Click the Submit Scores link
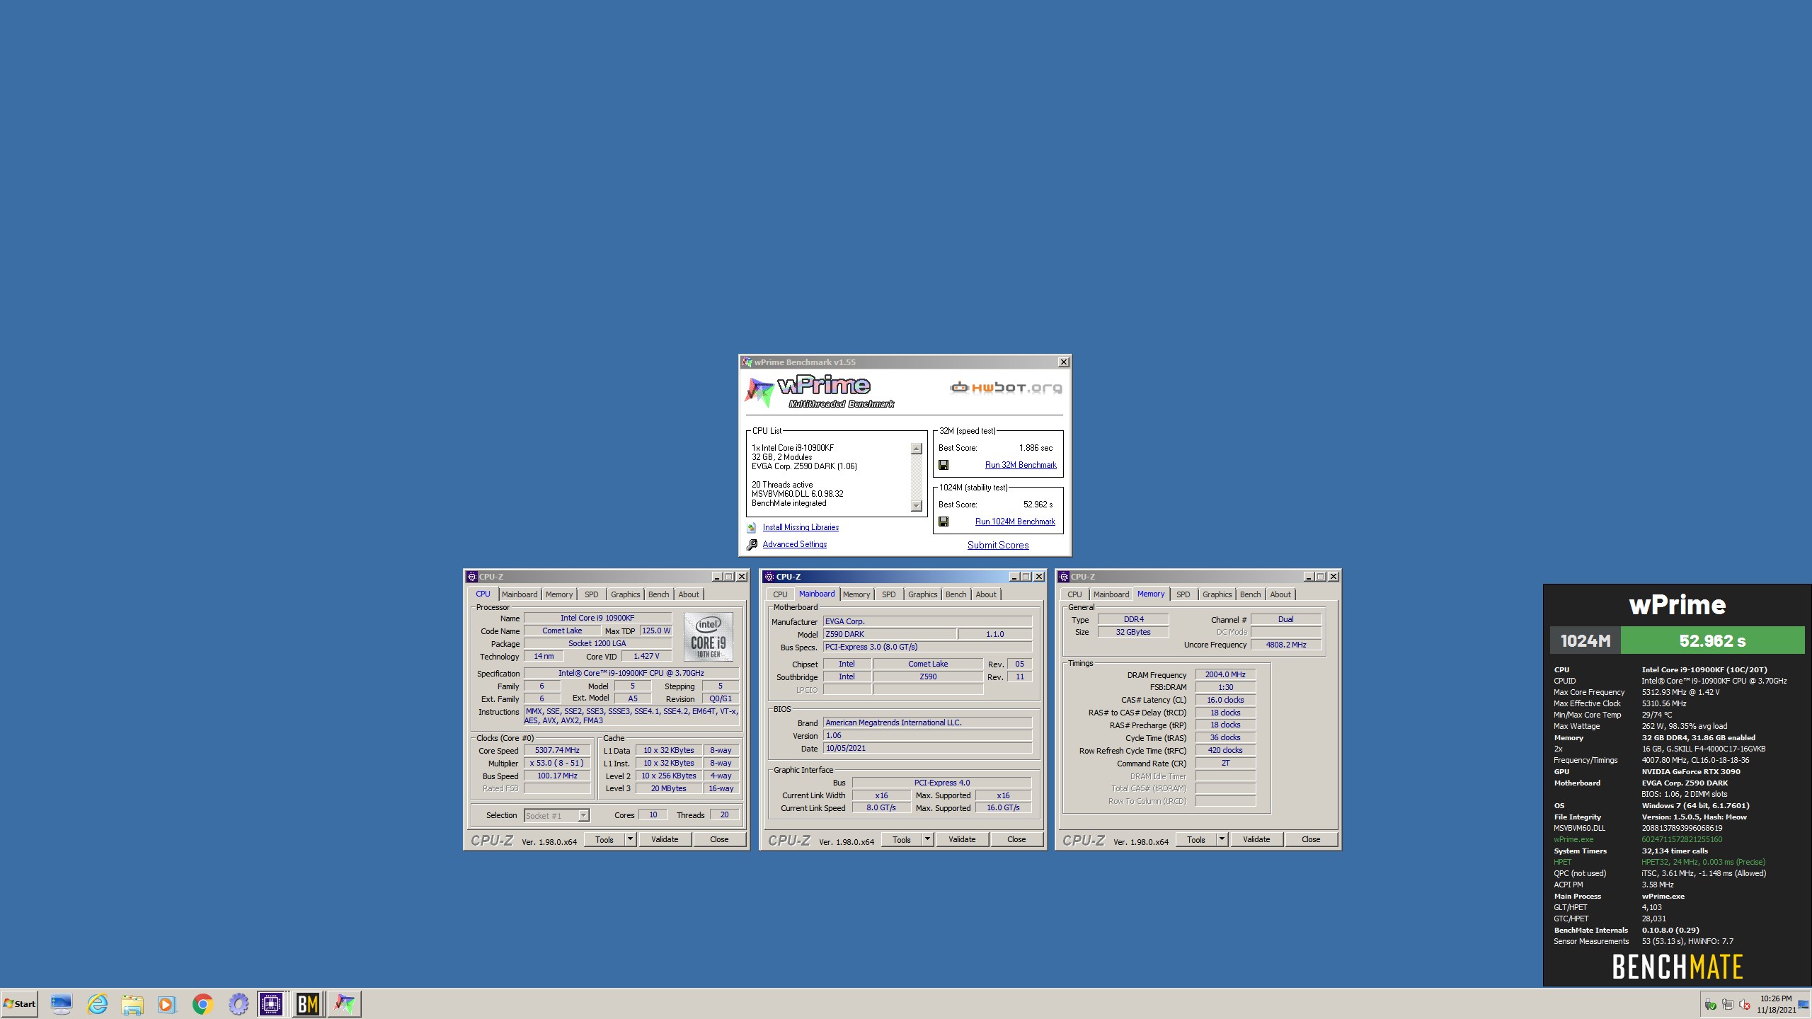This screenshot has width=1812, height=1019. [998, 545]
